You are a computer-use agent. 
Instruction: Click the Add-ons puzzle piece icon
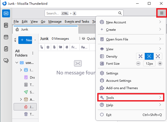coord(102,88)
